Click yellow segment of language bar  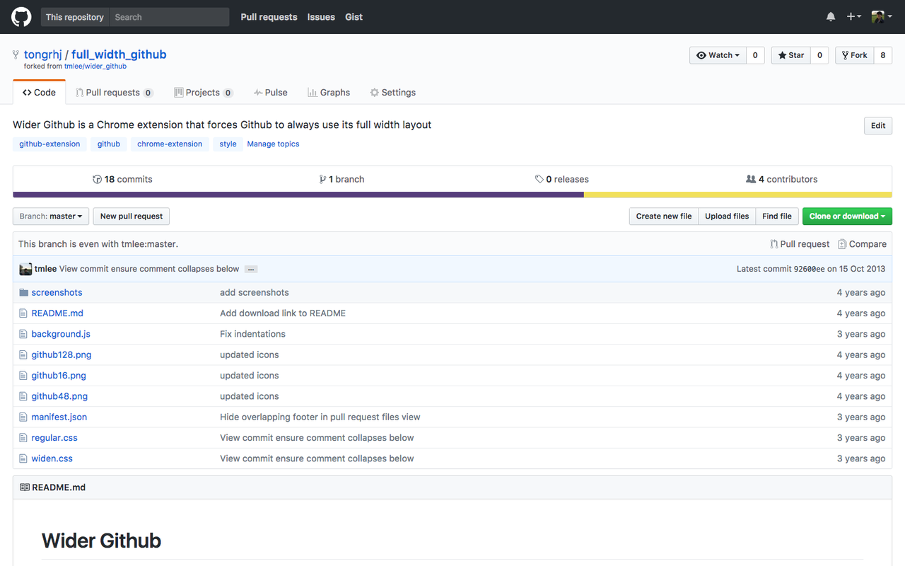[738, 195]
